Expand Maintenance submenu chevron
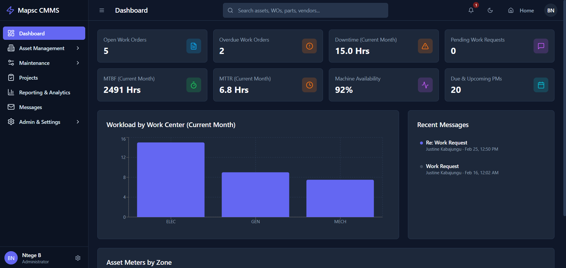 [x=78, y=63]
